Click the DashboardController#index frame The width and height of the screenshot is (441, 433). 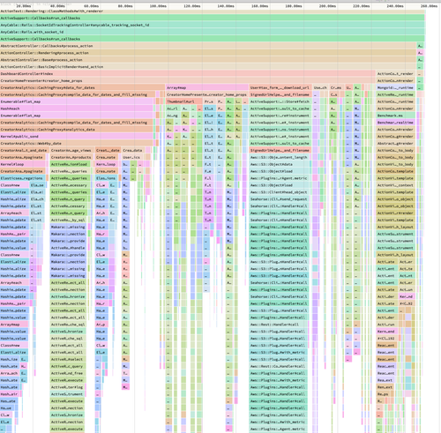(188, 74)
